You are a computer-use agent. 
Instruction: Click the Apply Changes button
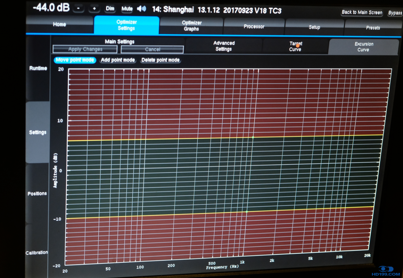(x=85, y=49)
